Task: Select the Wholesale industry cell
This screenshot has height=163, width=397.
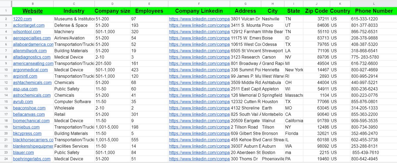Action: coord(74,108)
